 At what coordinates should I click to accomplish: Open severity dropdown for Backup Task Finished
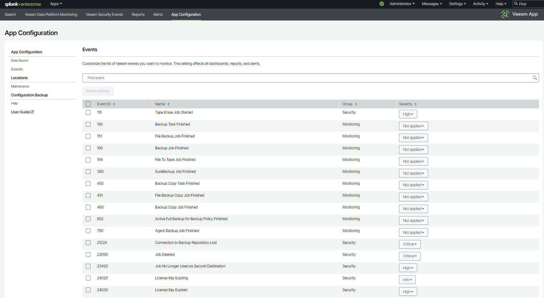point(413,126)
